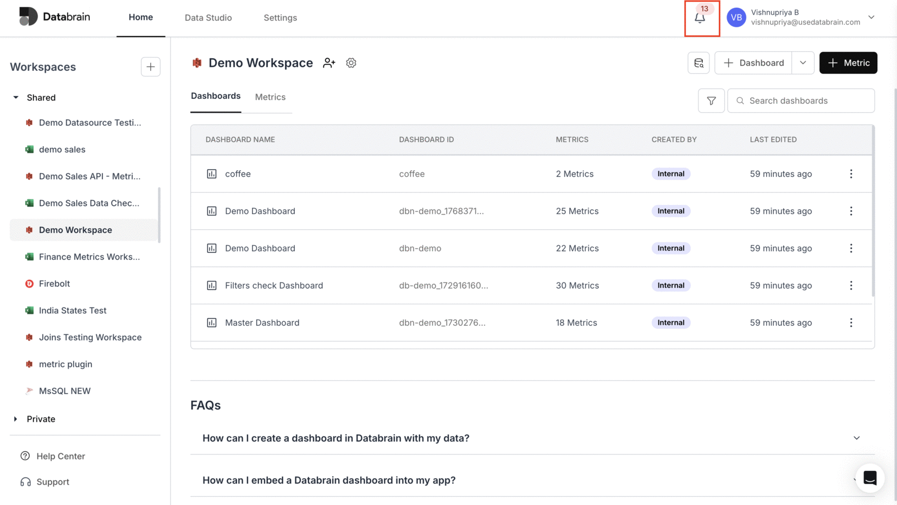Screen dimensions: 897x505
Task: Open the dashboards filter icon
Action: click(x=711, y=101)
